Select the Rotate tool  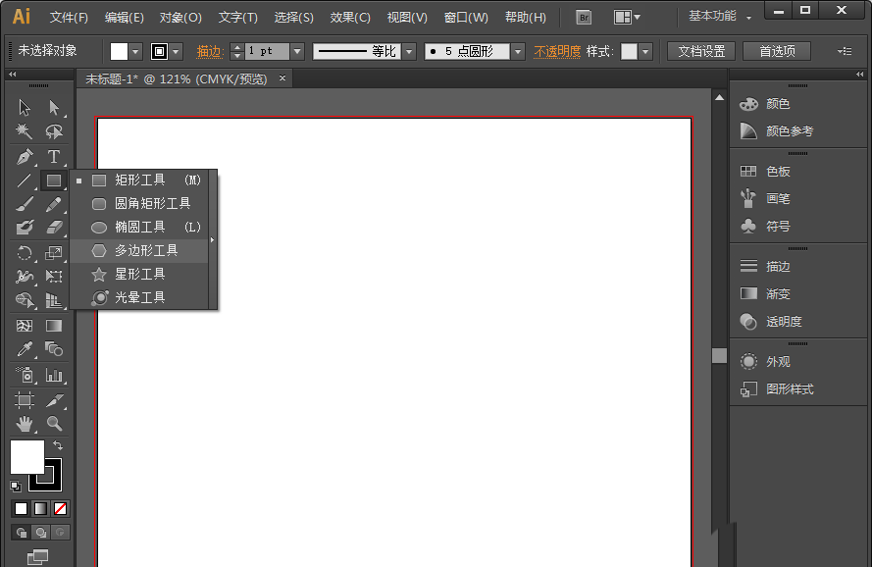[25, 253]
